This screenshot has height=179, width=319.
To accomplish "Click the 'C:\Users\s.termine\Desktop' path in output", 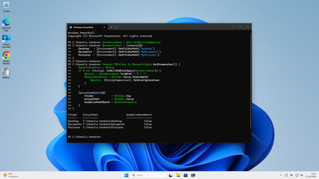I will tap(102, 121).
